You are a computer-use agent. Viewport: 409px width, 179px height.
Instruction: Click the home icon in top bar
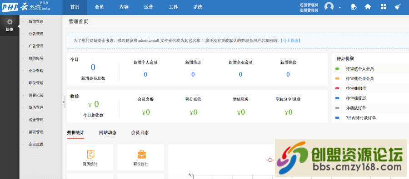(368, 7)
